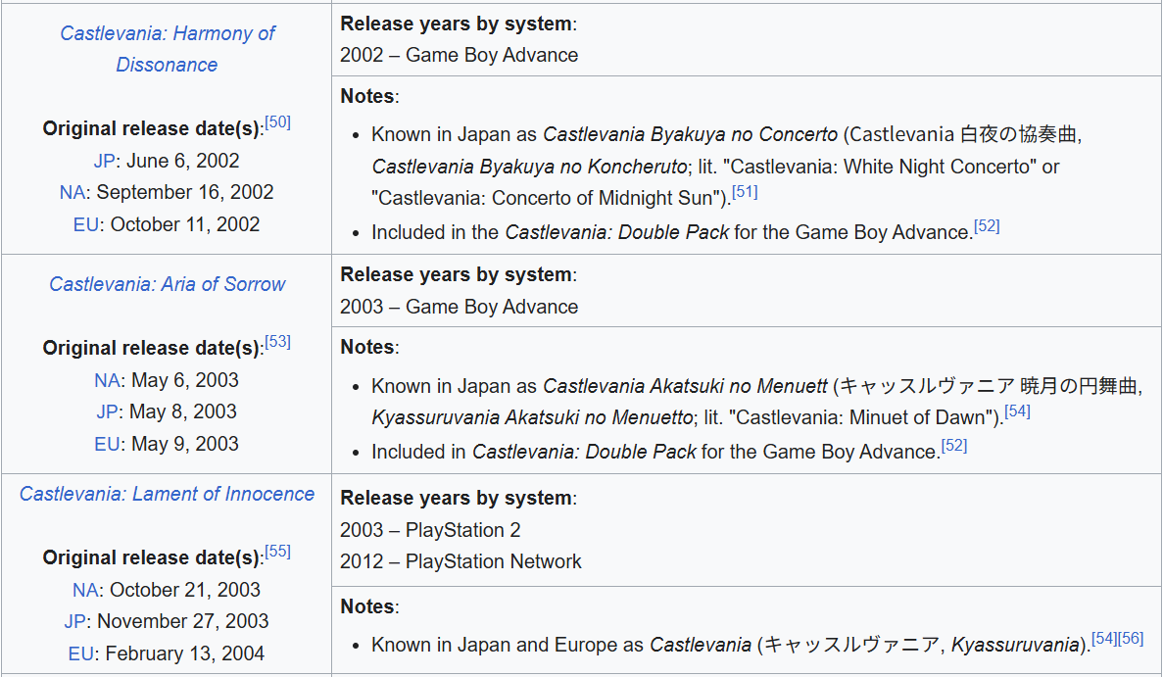The width and height of the screenshot is (1163, 677).
Task: Click JP link beside May 8, 2003
Action: coord(107,411)
